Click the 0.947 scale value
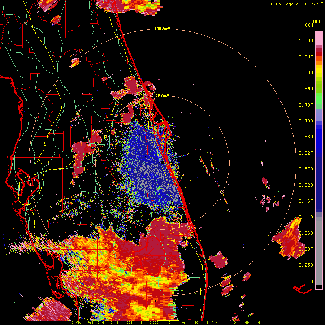The height and width of the screenshot is (325, 325). [306, 57]
